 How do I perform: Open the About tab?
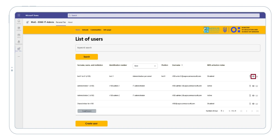tap(70, 22)
